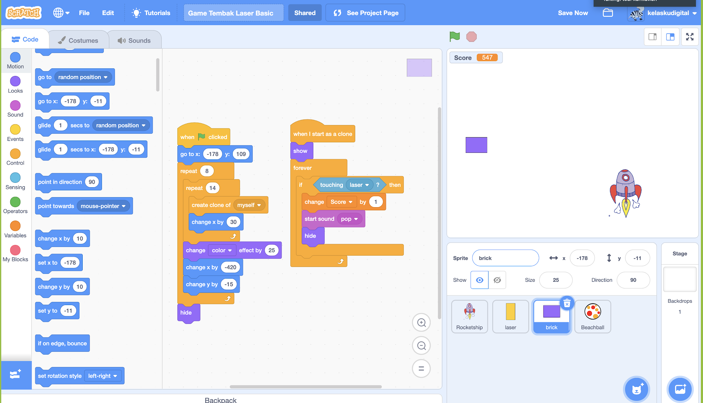Screen dimensions: 703x403
Task: Click the green flag to start project
Action: tap(454, 36)
